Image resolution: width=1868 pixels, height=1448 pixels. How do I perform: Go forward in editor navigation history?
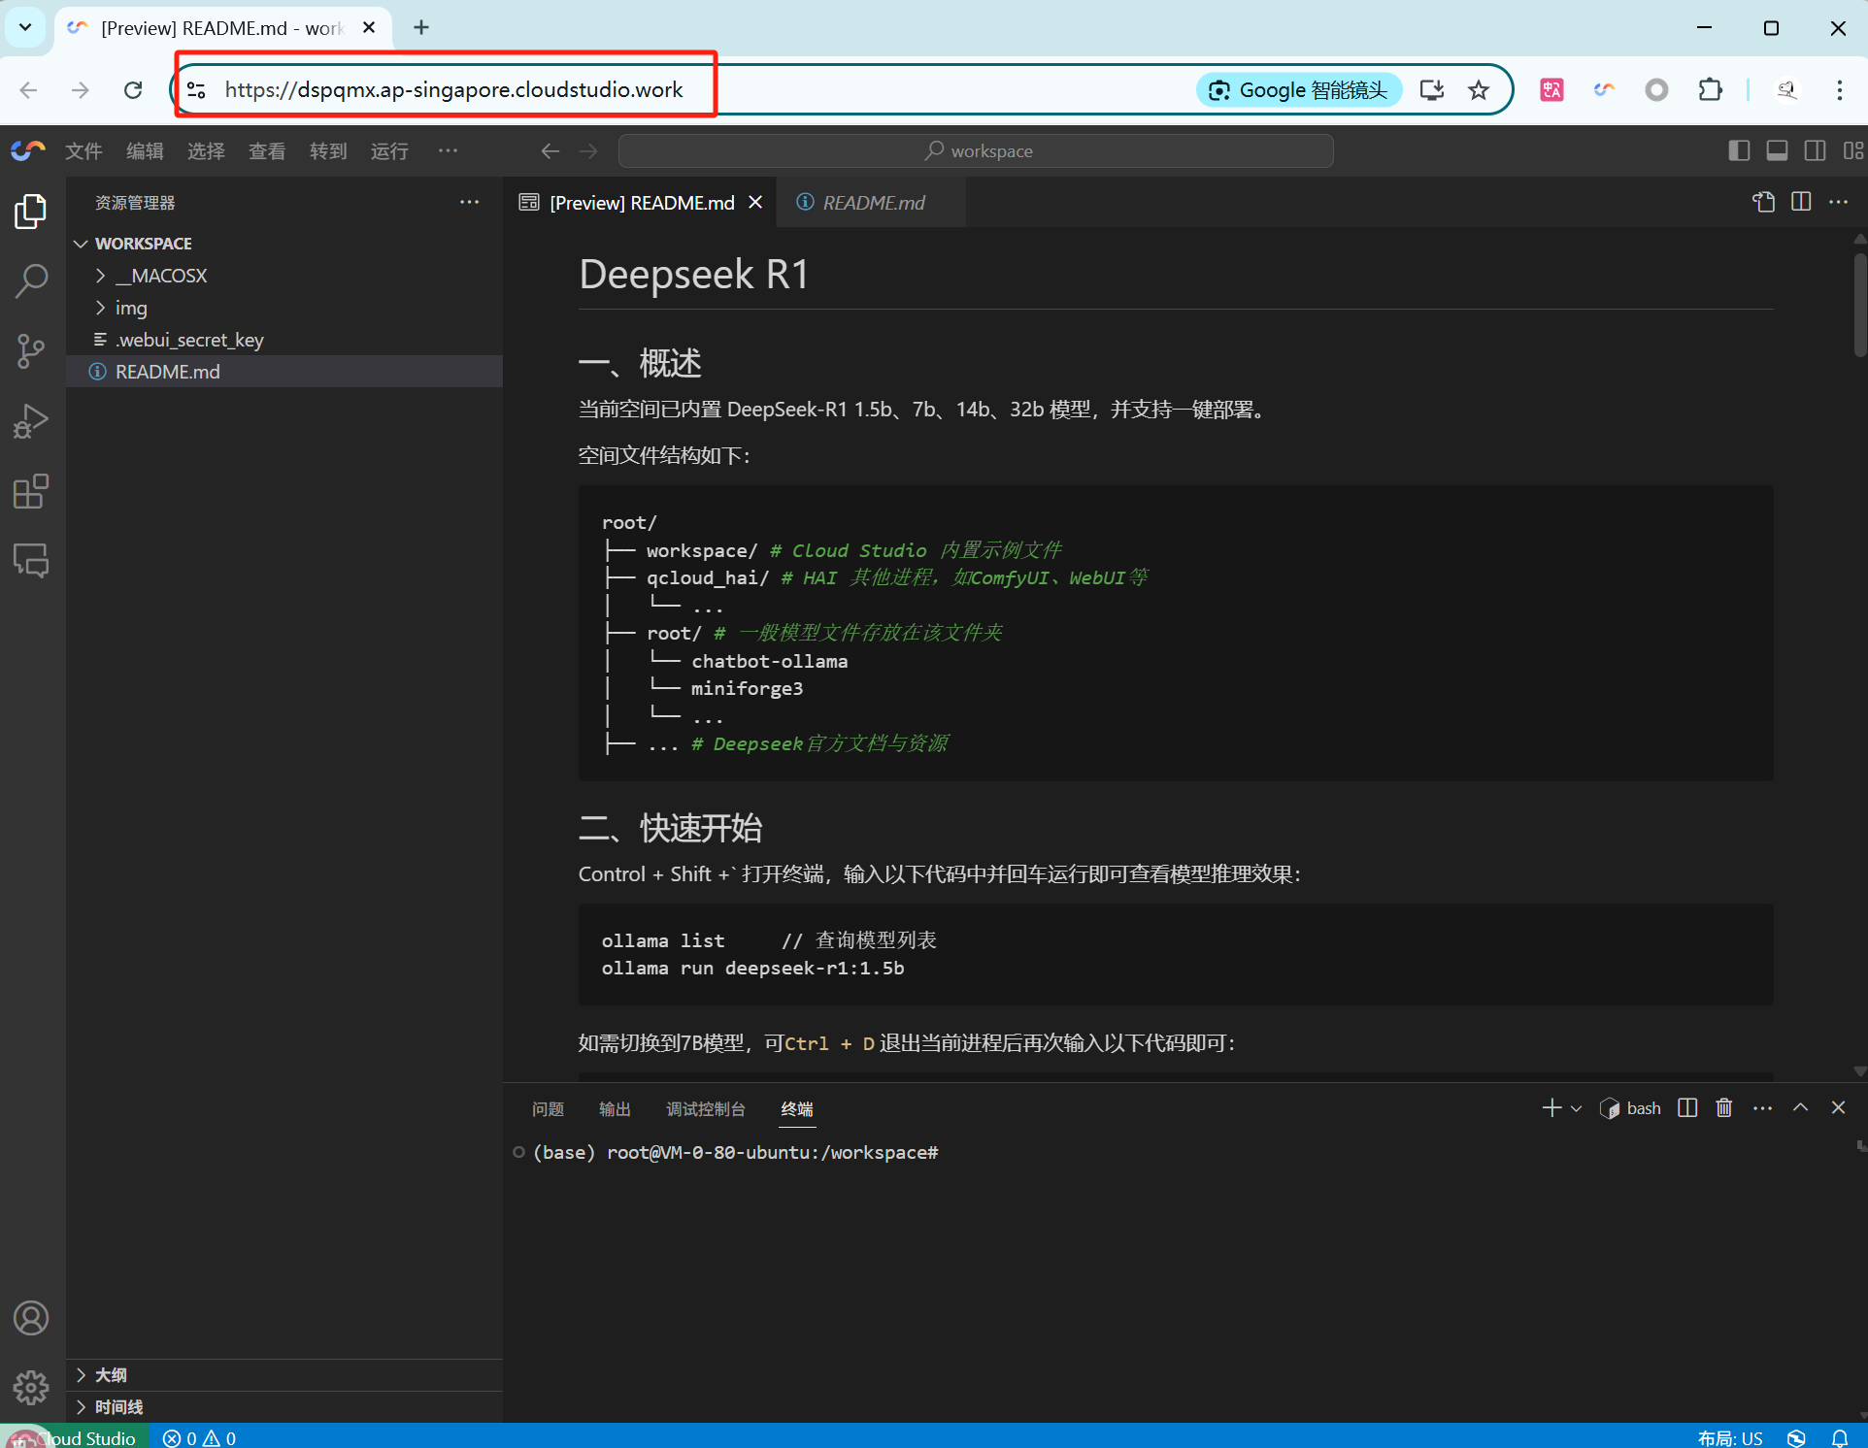click(x=589, y=150)
